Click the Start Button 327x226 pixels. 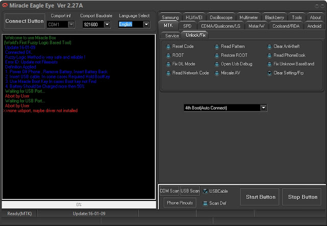[x=261, y=197]
